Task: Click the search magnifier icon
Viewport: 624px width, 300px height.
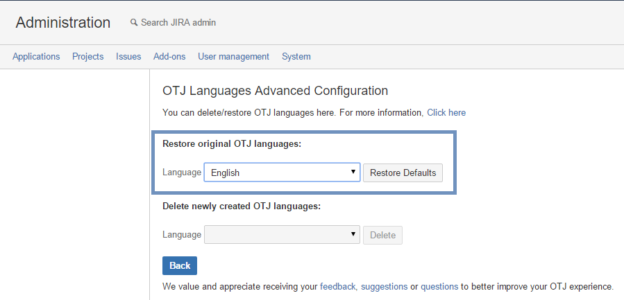Action: click(x=134, y=23)
